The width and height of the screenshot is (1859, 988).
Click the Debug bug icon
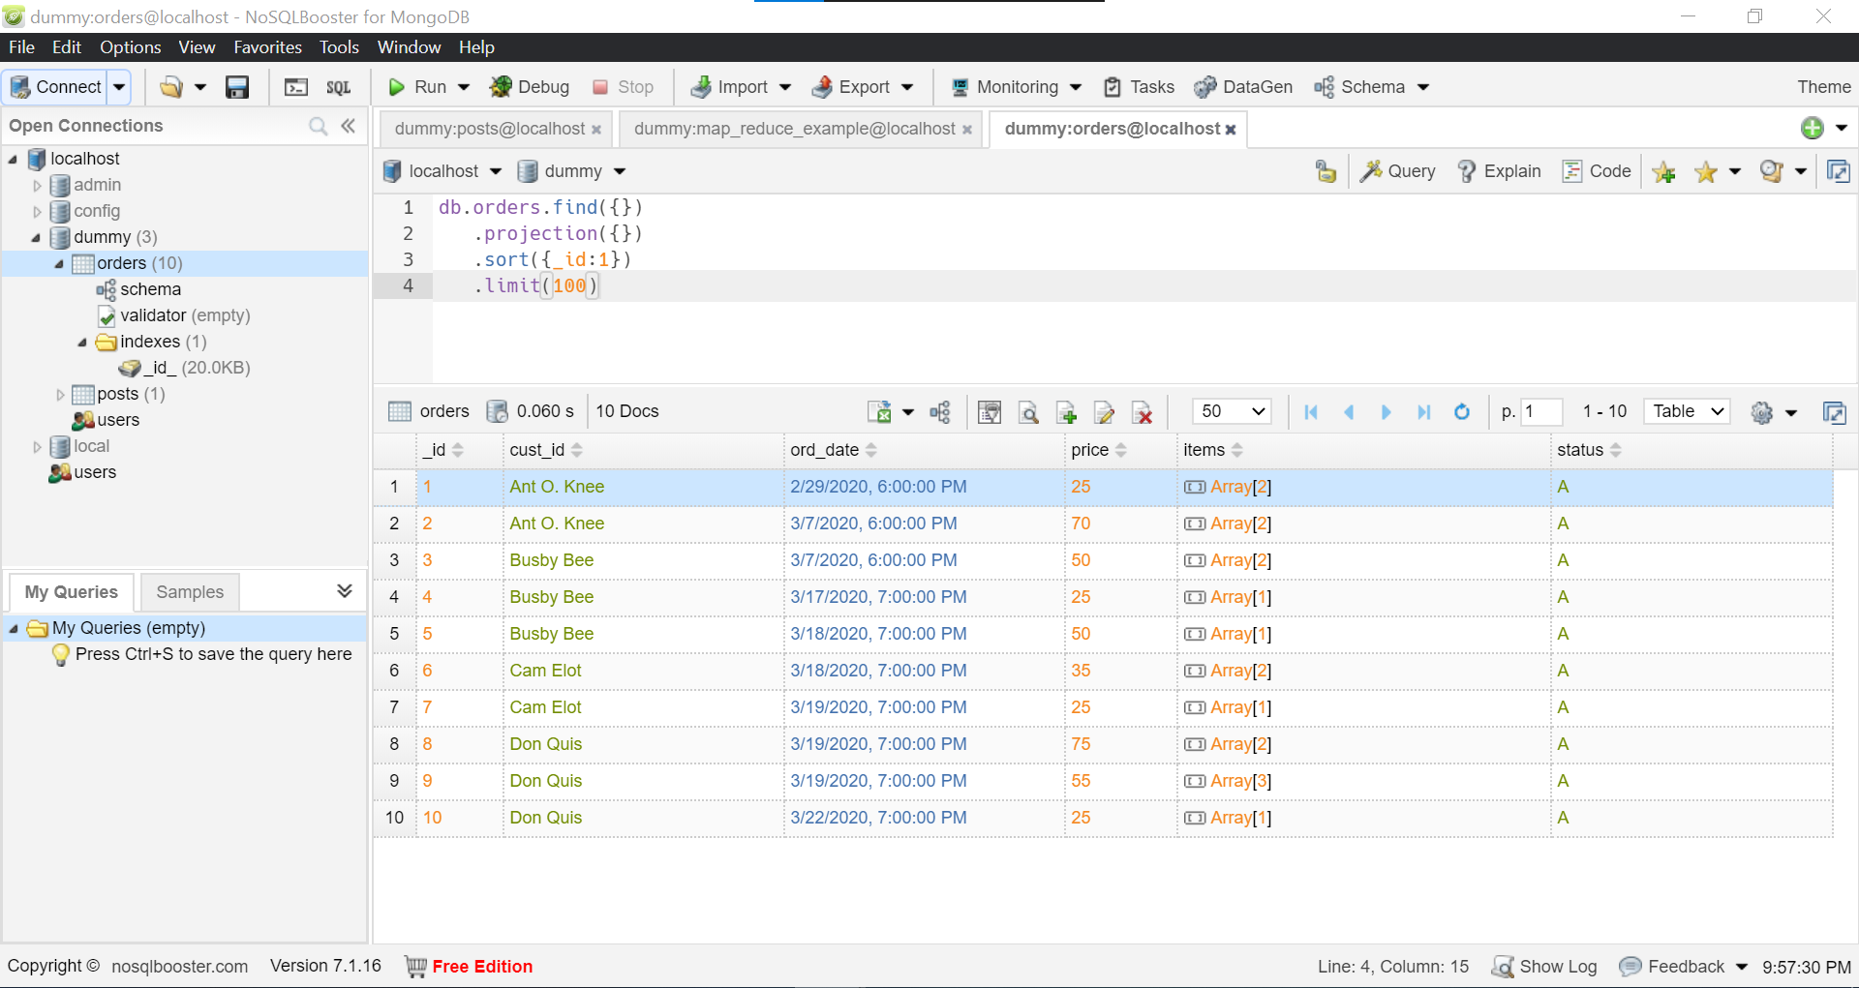point(501,87)
